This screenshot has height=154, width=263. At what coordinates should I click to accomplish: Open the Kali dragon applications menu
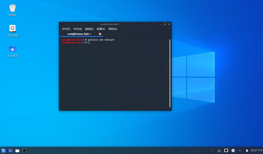(x=3, y=150)
